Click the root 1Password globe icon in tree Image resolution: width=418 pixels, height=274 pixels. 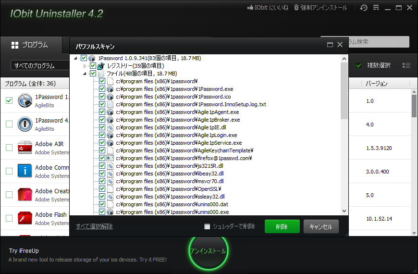(92, 59)
